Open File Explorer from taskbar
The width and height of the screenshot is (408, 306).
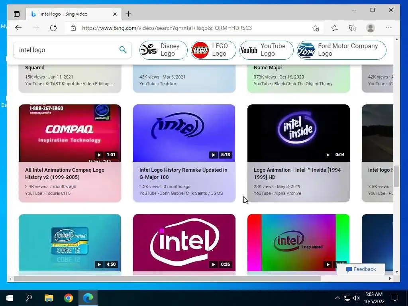point(49,298)
